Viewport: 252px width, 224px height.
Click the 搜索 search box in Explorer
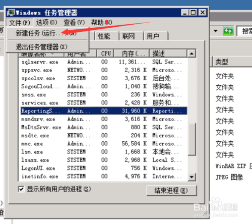pos(244,31)
